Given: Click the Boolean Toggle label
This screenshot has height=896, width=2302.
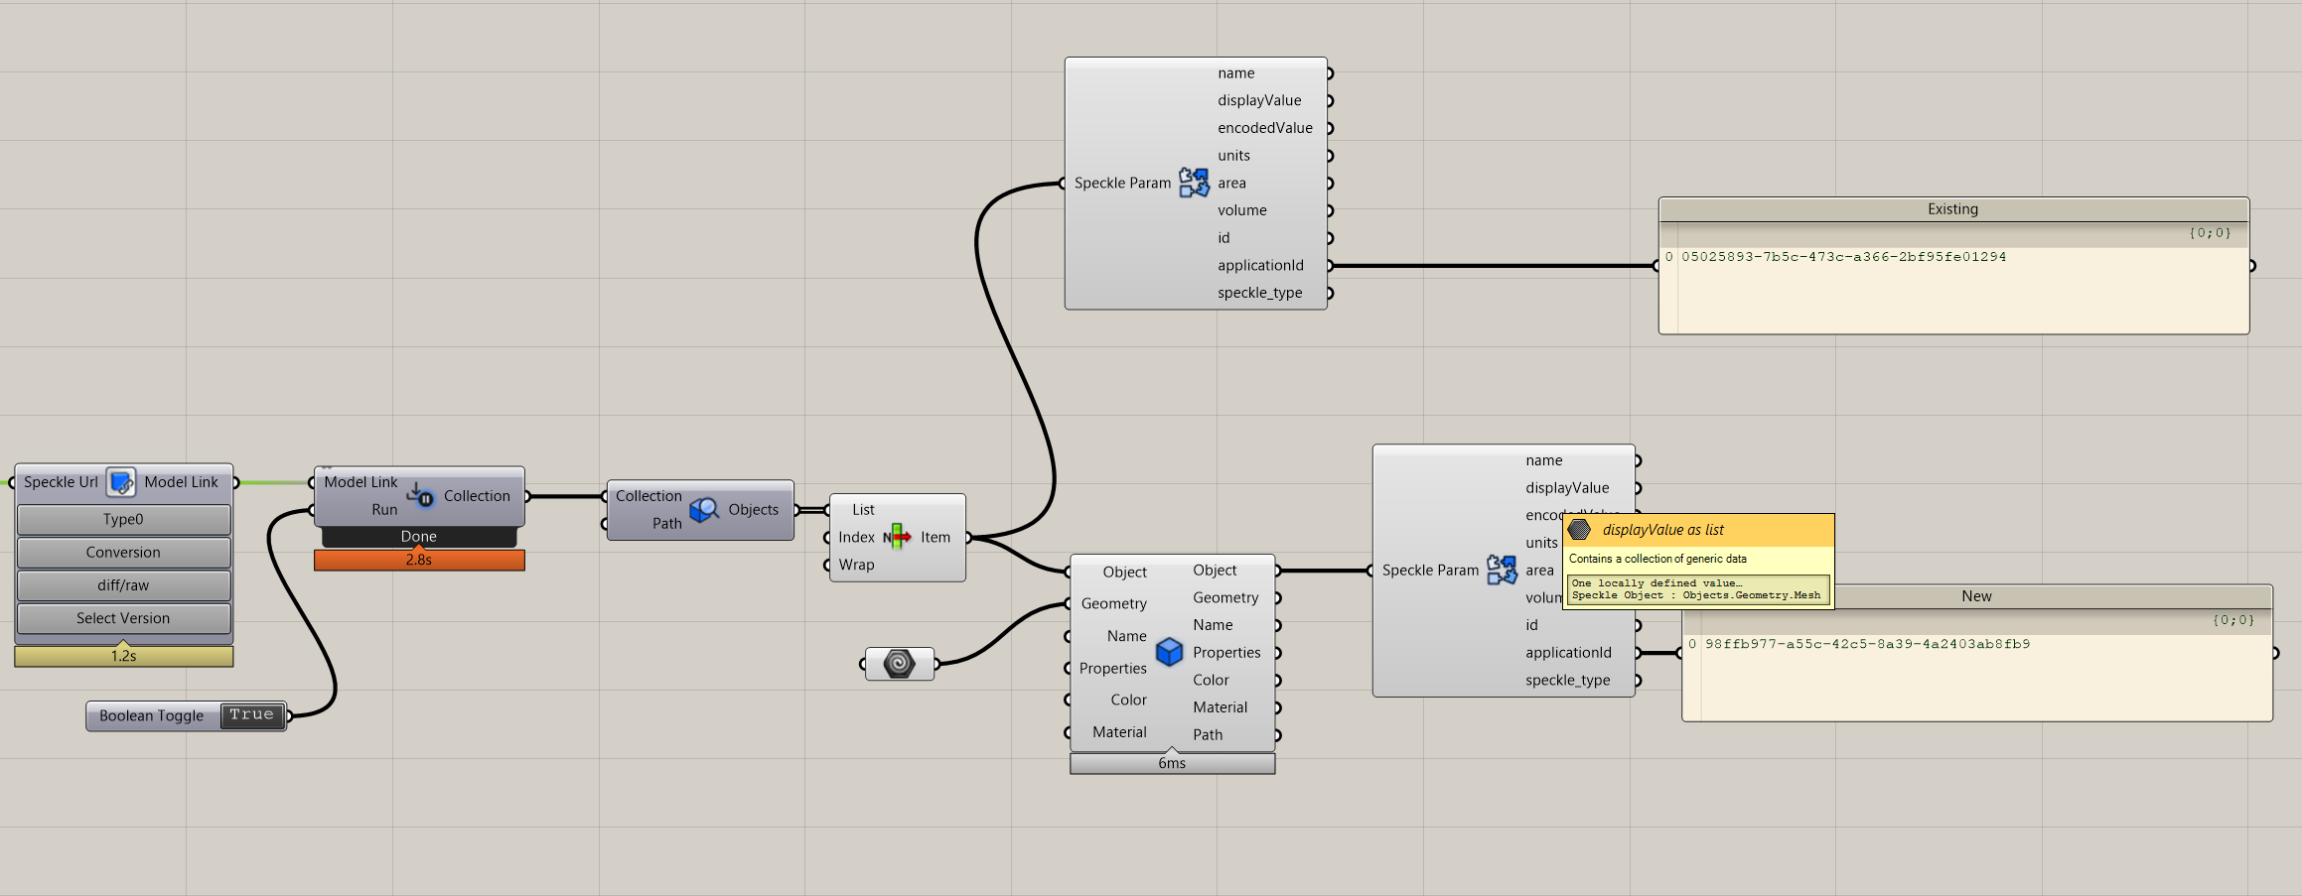Looking at the screenshot, I should (151, 715).
